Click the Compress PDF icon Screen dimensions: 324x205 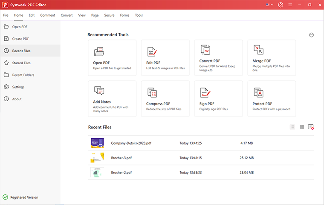tap(152, 92)
